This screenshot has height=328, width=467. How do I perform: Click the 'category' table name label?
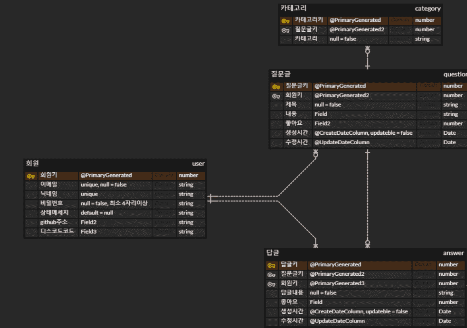click(x=428, y=9)
